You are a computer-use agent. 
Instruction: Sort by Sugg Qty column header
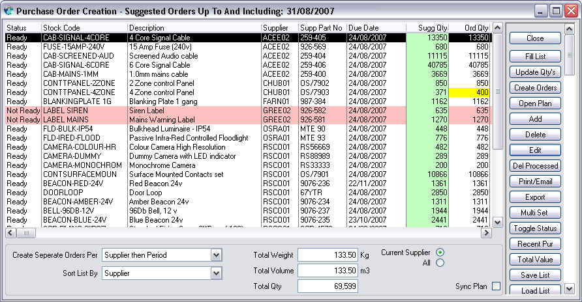427,28
